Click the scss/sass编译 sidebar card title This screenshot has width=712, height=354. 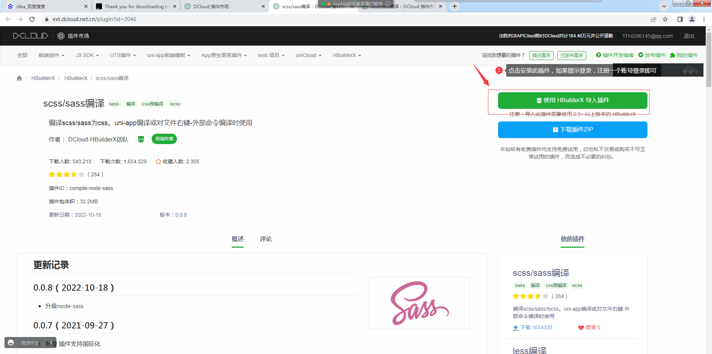(541, 273)
